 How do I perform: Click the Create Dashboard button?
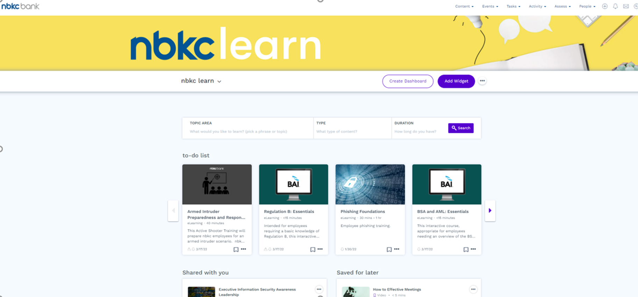407,81
